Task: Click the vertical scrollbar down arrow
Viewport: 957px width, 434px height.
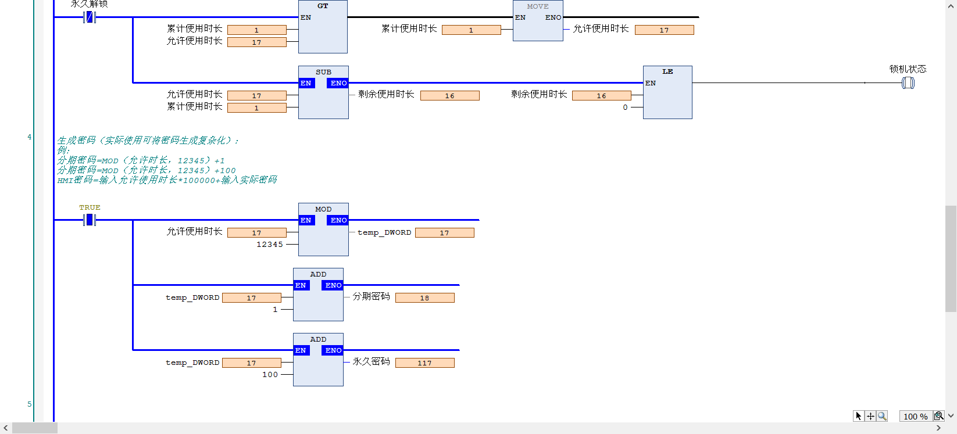Action: [951, 416]
